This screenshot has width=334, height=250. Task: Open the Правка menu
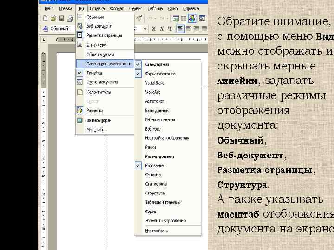[x=65, y=9]
